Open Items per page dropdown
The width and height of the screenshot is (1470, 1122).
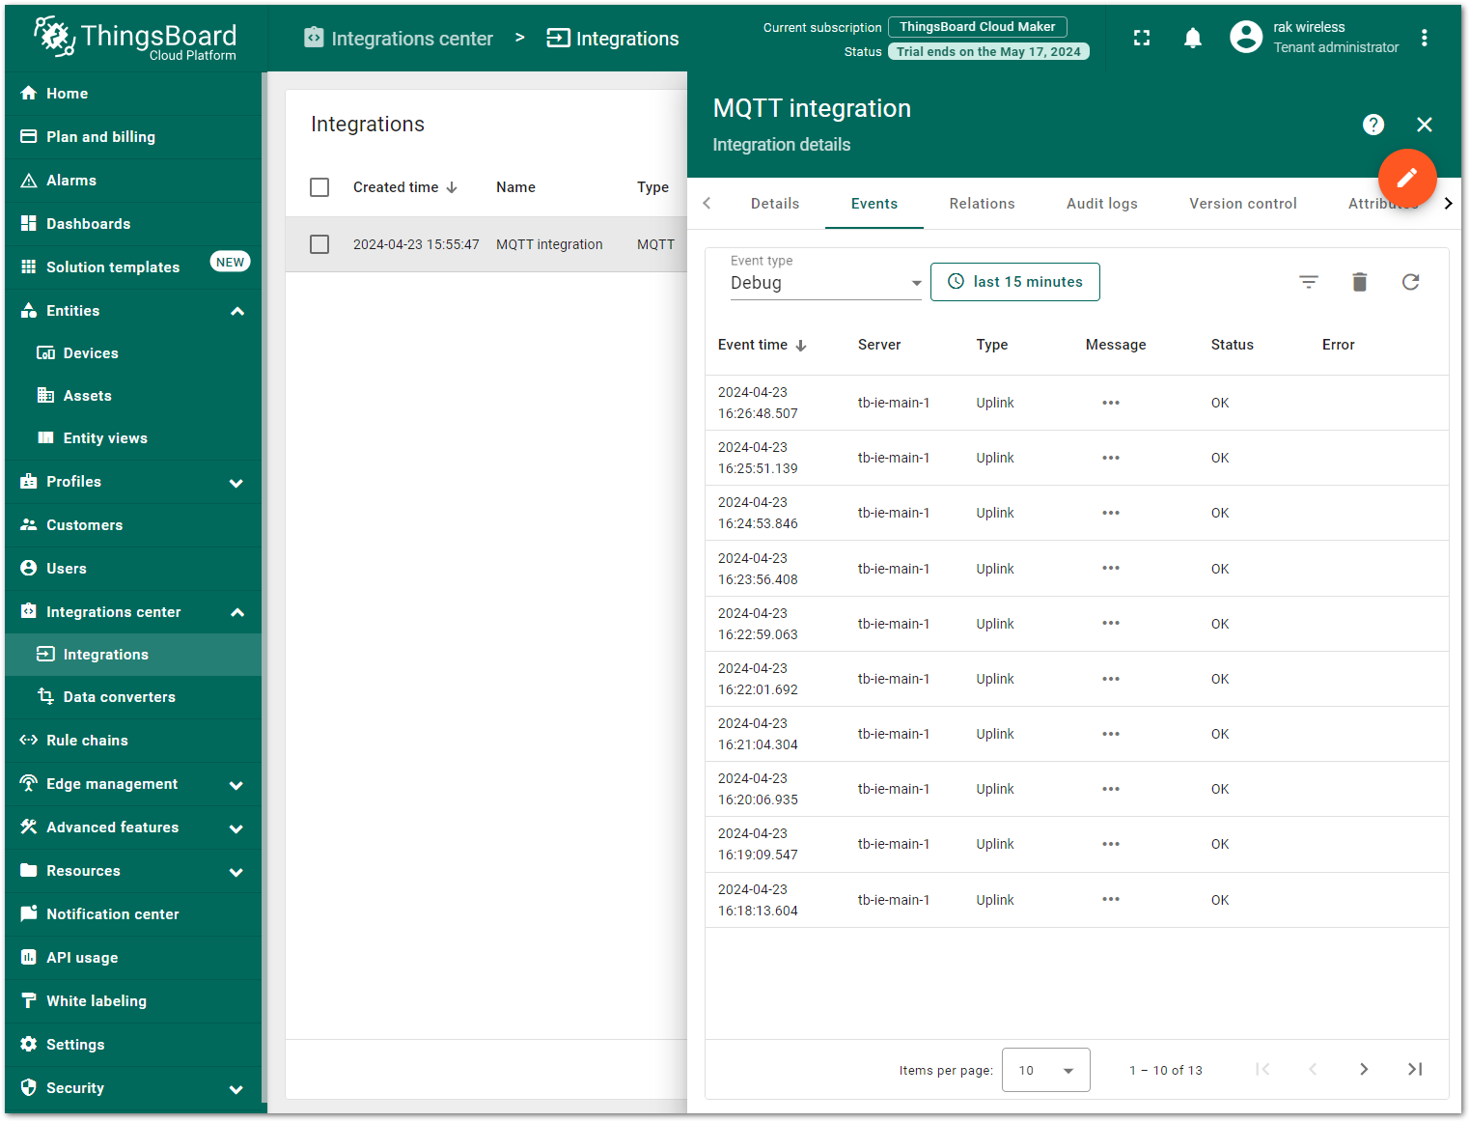pos(1046,1070)
